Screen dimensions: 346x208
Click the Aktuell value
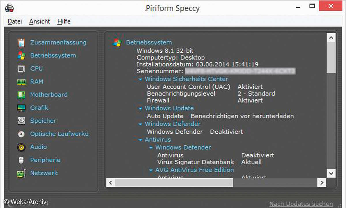pos(251,162)
